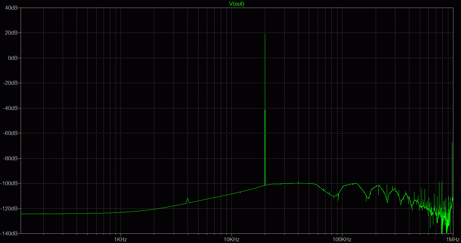Click the 20dB axis label
The width and height of the screenshot is (461, 243).
coord(12,33)
